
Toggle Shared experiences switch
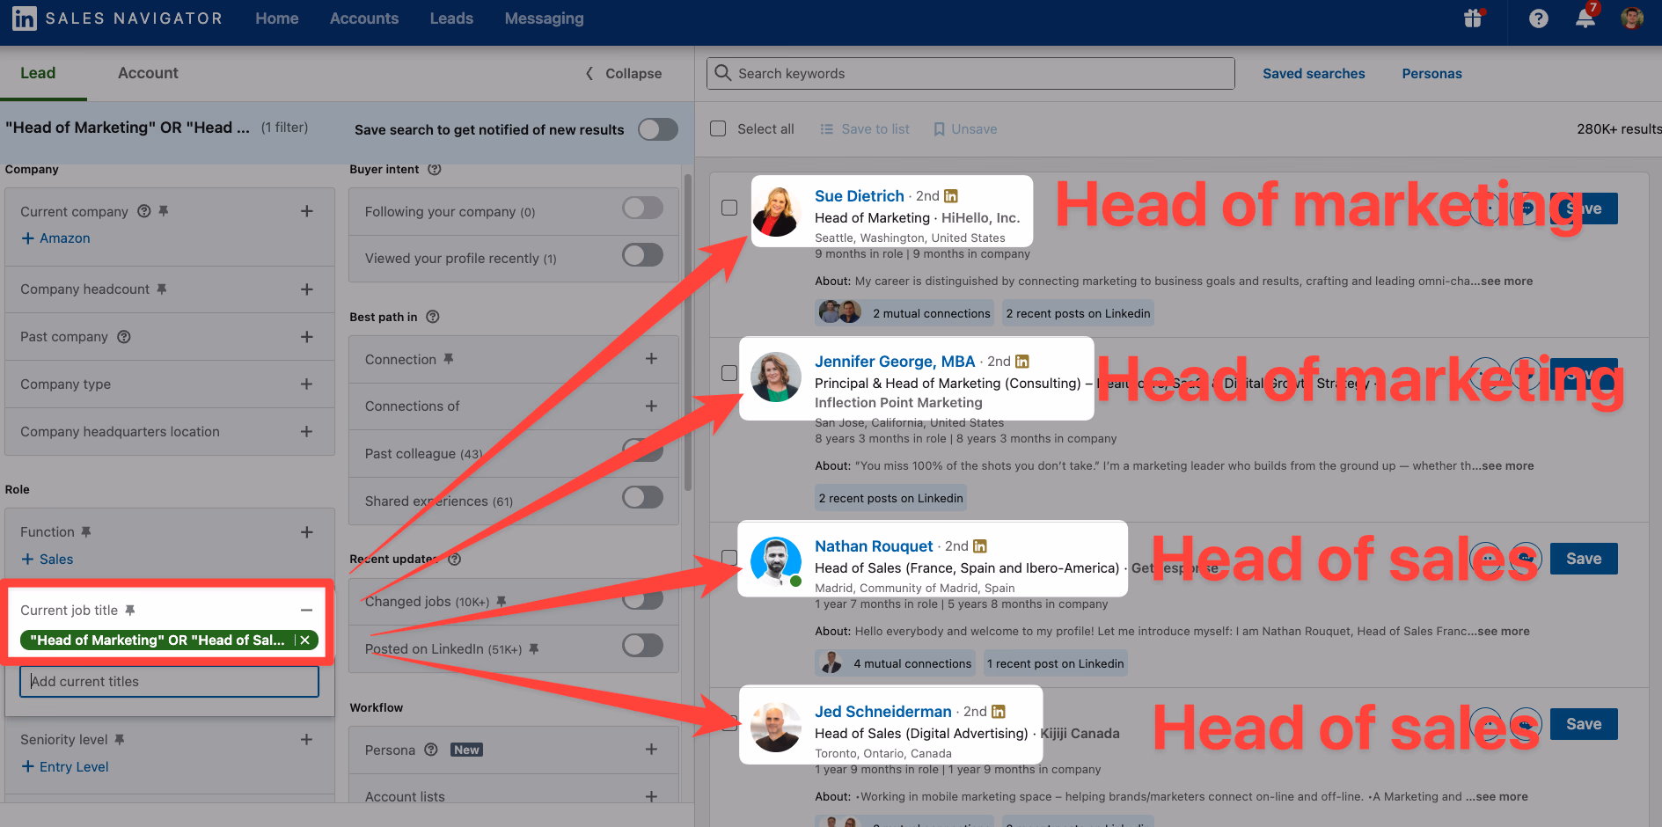643,497
